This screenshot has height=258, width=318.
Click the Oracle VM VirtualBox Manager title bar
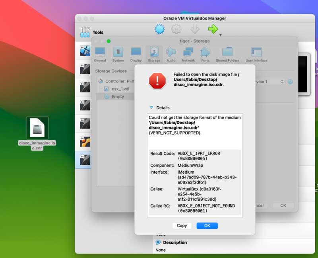(x=195, y=18)
